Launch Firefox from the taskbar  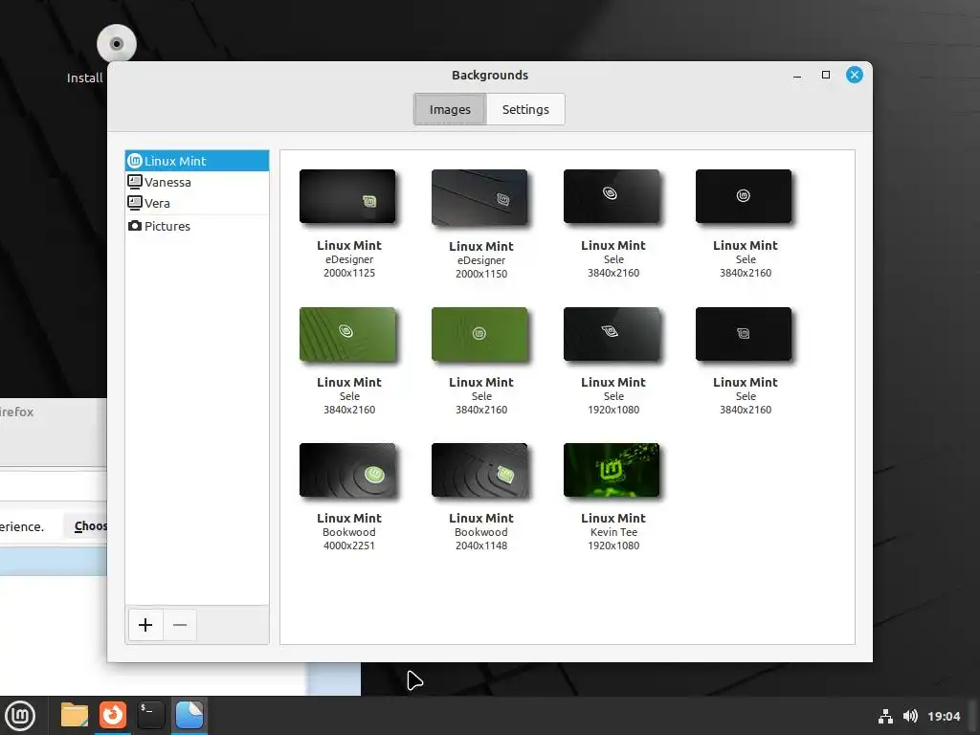[x=113, y=715]
